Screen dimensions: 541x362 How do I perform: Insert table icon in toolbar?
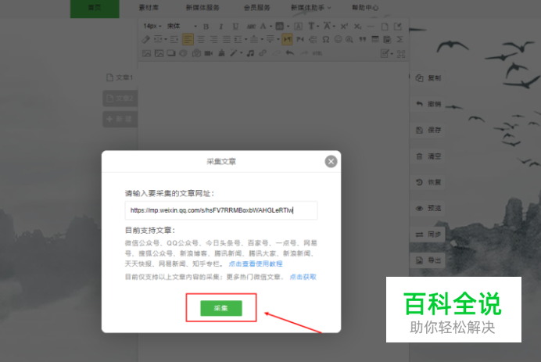point(375,39)
